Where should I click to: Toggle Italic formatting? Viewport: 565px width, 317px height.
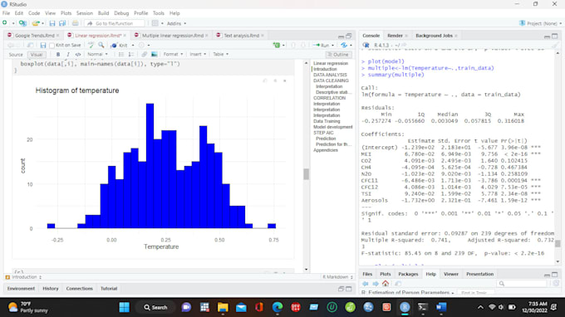click(68, 54)
